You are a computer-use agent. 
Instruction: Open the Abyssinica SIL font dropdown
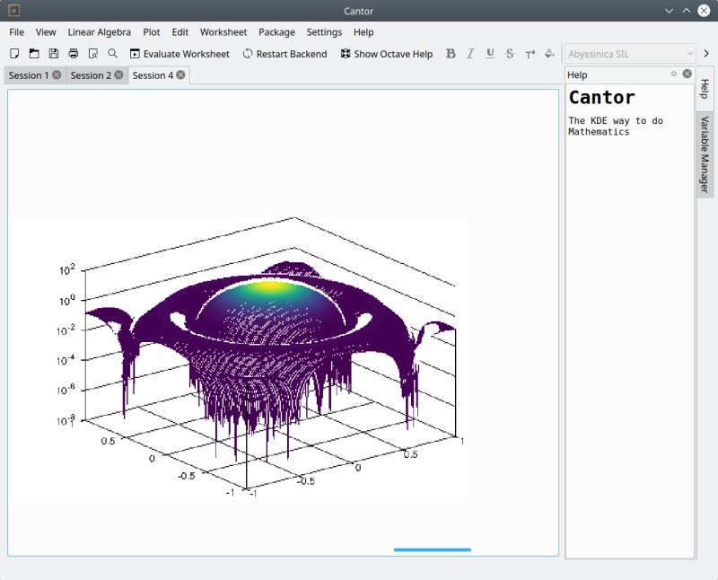click(630, 54)
